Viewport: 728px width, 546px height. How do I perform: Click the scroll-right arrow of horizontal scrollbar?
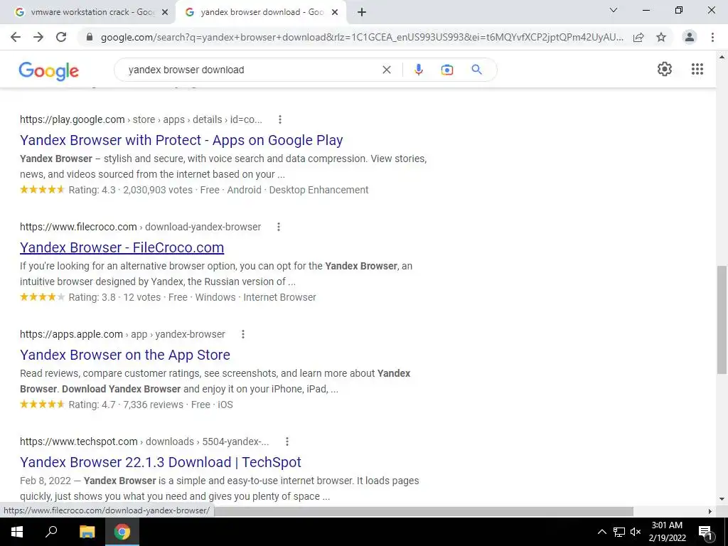pyautogui.click(x=710, y=511)
